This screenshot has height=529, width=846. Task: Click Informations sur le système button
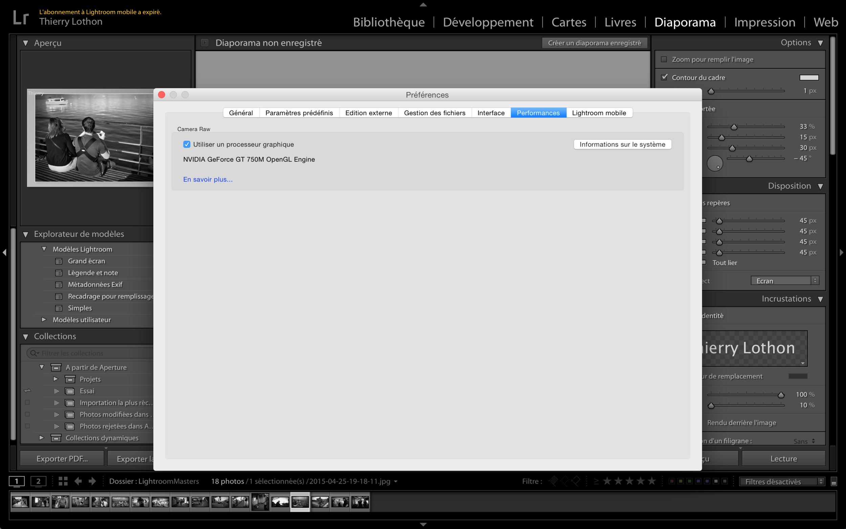point(622,144)
